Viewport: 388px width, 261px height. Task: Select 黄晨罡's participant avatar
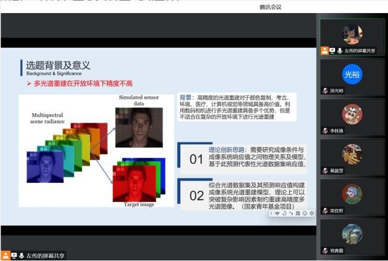pos(352,154)
